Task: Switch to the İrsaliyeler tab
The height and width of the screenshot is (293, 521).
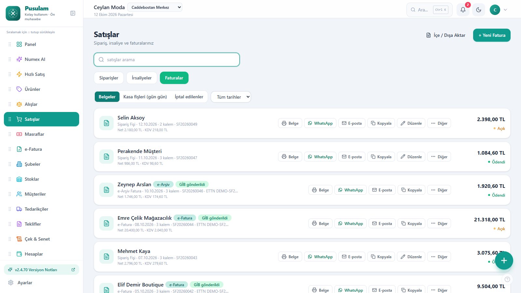Action: click(142, 78)
